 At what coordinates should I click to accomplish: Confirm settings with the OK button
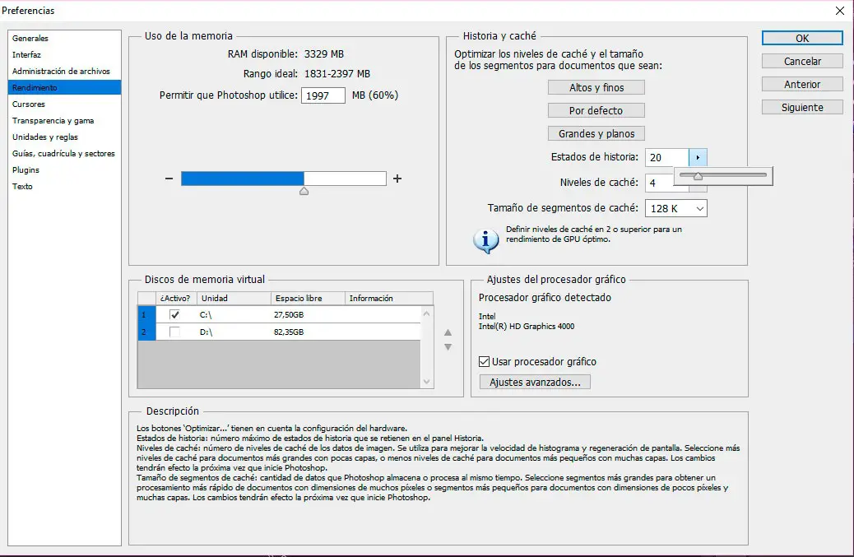(802, 38)
